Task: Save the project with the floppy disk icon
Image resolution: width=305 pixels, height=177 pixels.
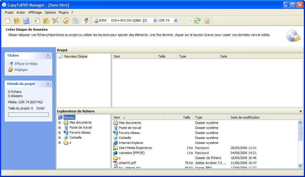Action: click(x=26, y=21)
